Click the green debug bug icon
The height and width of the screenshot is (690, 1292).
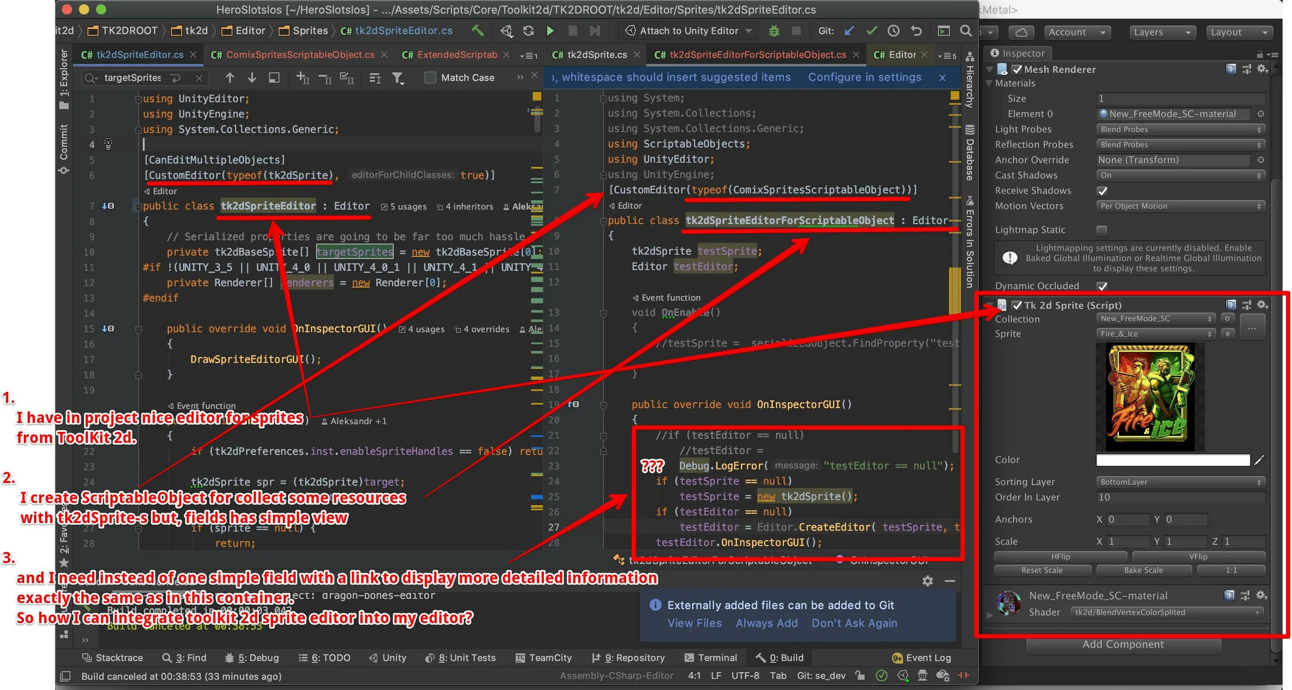[774, 31]
